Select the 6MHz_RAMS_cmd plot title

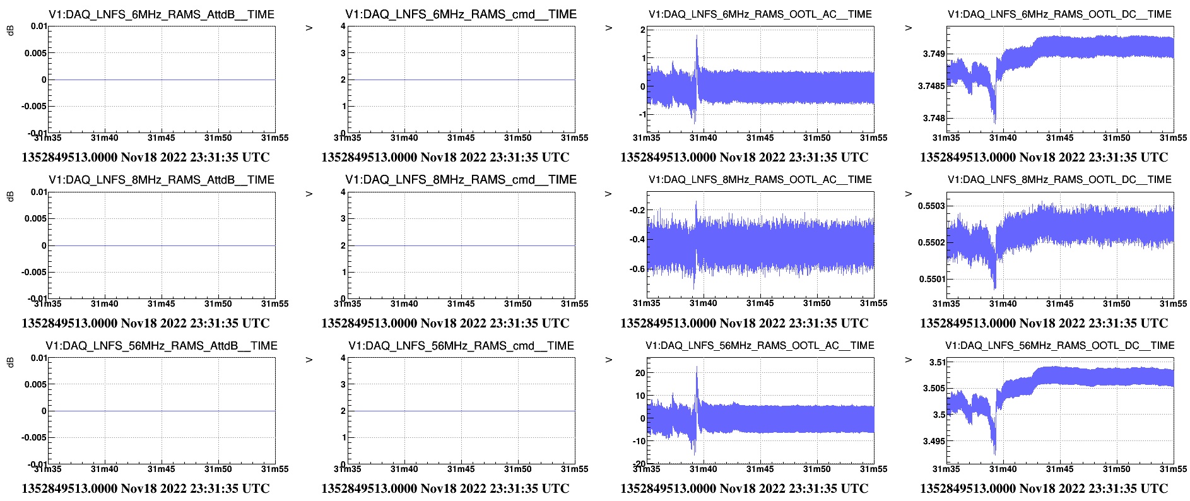pos(461,14)
